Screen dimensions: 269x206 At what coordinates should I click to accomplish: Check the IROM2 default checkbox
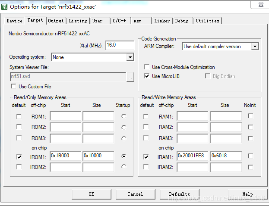point(19,167)
